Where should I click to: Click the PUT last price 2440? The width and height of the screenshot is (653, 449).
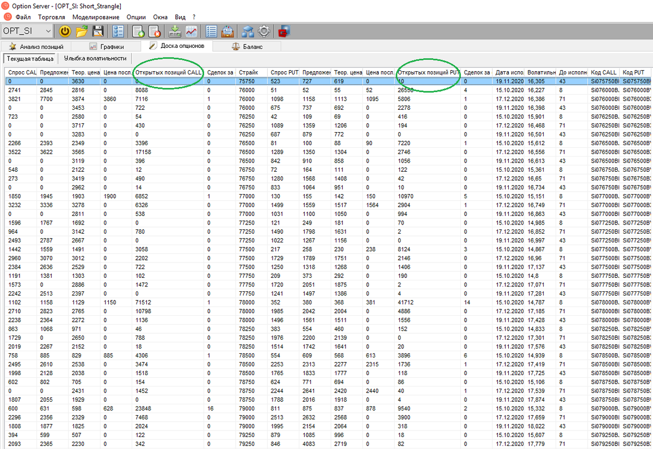[x=379, y=391]
